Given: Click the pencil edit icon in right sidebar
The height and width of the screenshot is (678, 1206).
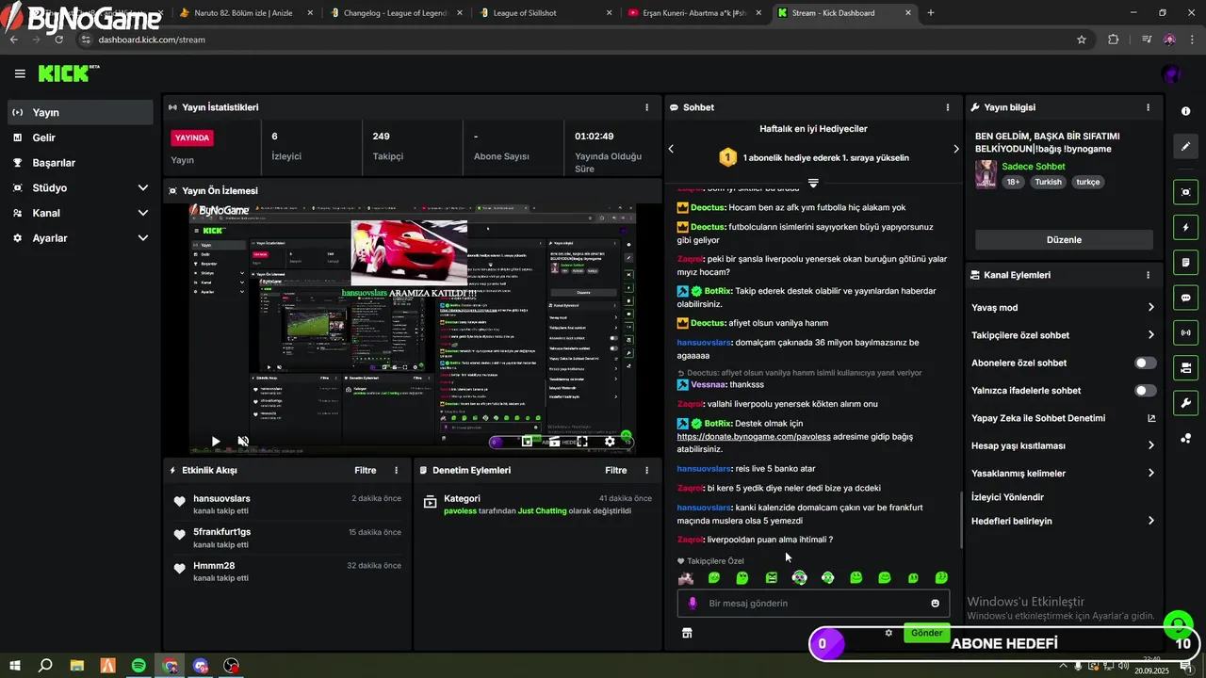Looking at the screenshot, I should pos(1185,146).
